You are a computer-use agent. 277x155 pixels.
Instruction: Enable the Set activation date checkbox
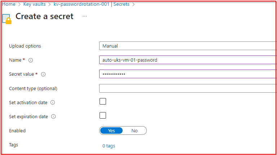point(103,101)
